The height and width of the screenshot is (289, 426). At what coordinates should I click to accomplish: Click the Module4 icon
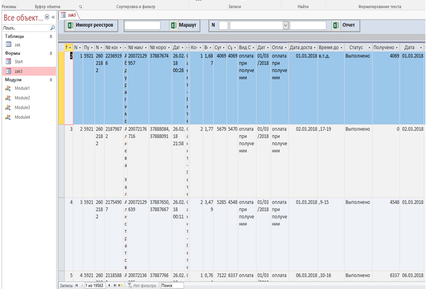pyautogui.click(x=8, y=117)
